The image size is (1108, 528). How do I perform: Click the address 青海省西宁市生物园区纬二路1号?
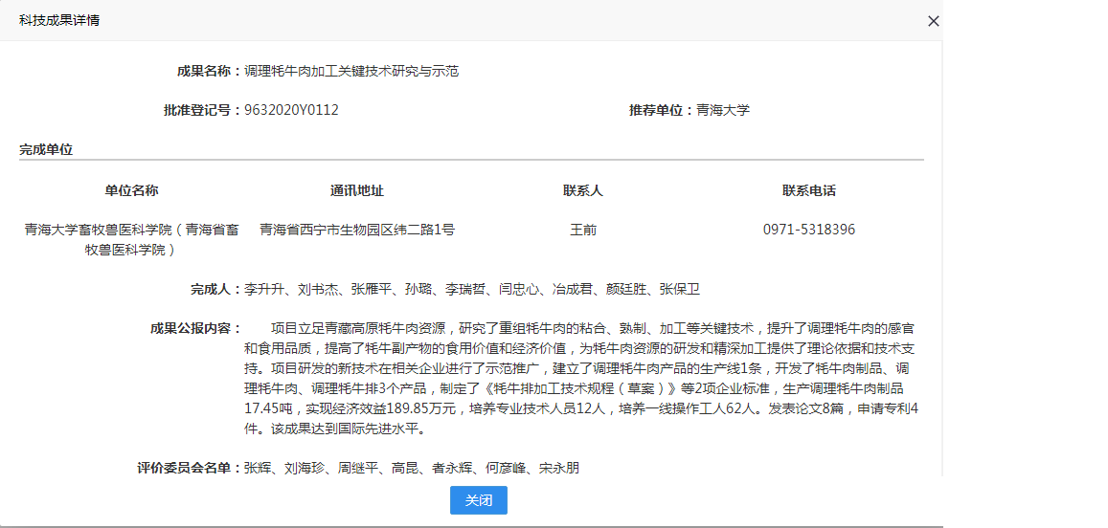[x=357, y=230]
